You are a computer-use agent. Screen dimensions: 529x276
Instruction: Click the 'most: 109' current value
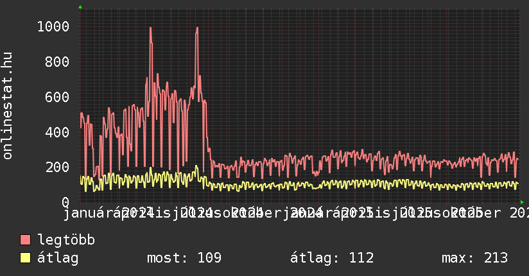pos(184,258)
